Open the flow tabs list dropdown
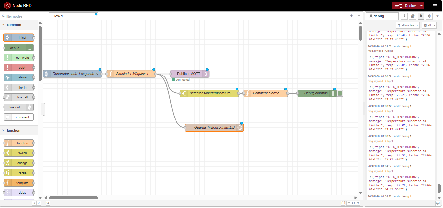 (x=359, y=16)
